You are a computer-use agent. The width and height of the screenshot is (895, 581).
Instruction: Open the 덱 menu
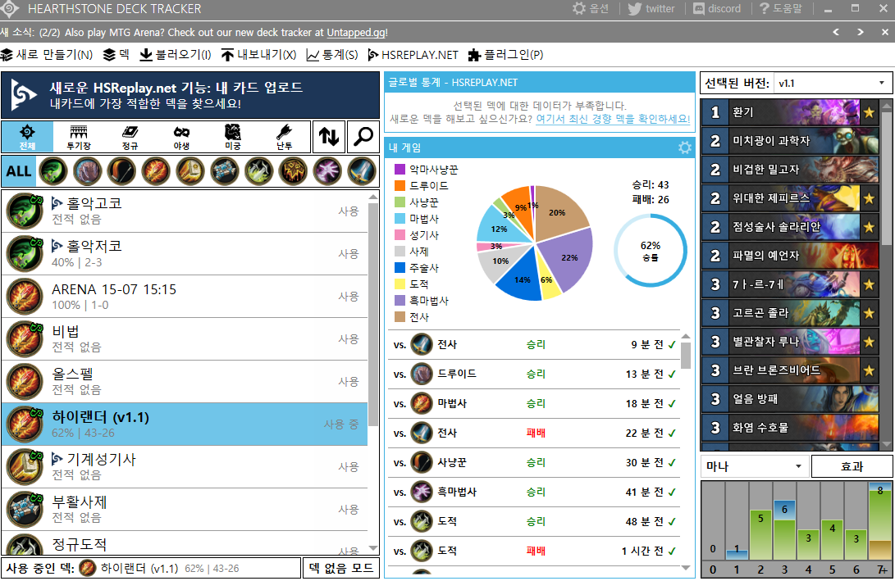pos(116,55)
